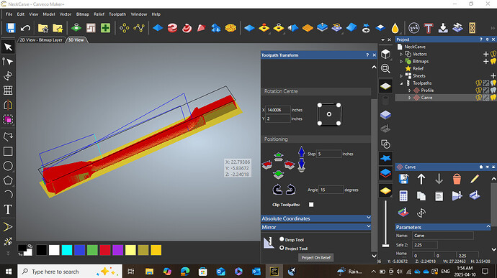The height and width of the screenshot is (278, 497).
Task: Click the Calculate toolpath calculator icon
Action: [403, 196]
